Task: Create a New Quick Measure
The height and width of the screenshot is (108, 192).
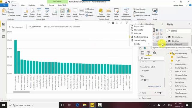Action: point(142,16)
